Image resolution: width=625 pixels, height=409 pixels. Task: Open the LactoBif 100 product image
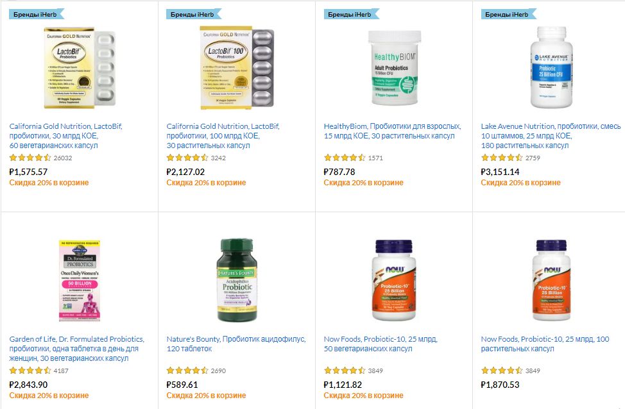click(x=237, y=68)
